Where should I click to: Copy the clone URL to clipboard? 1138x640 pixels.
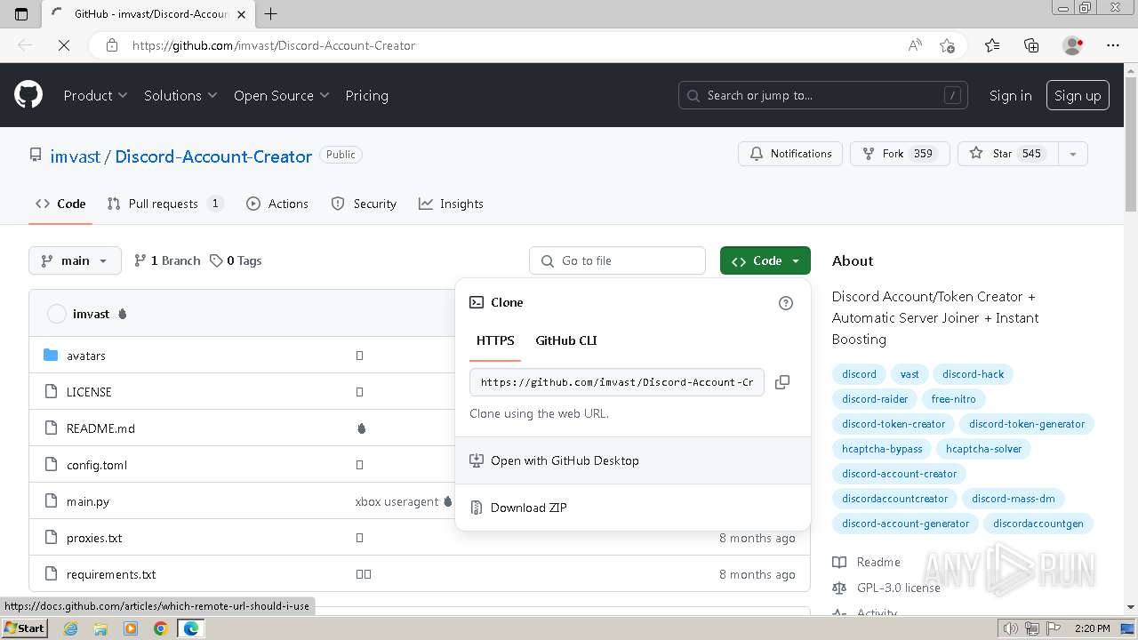pos(782,382)
